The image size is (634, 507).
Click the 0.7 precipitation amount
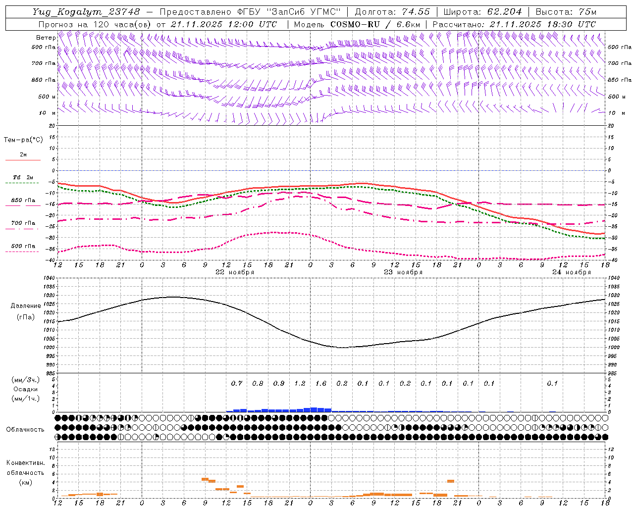click(x=237, y=383)
